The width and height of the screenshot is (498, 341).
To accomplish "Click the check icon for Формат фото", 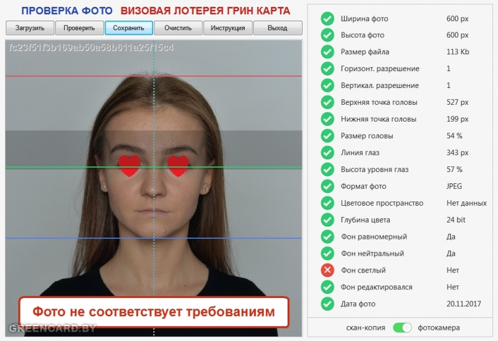I will coord(327,186).
